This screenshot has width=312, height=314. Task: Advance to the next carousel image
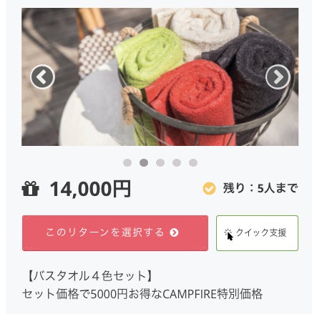278,77
